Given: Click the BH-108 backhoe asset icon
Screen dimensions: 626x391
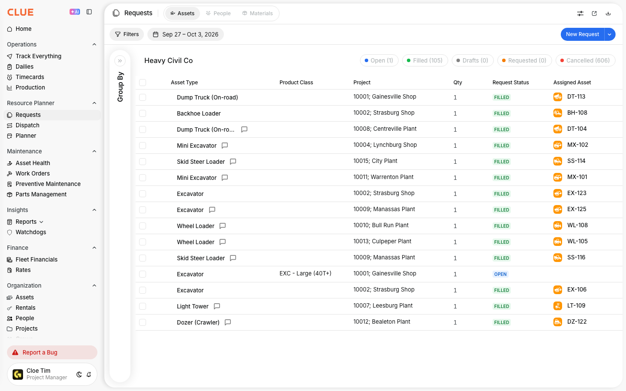Looking at the screenshot, I should click(558, 113).
